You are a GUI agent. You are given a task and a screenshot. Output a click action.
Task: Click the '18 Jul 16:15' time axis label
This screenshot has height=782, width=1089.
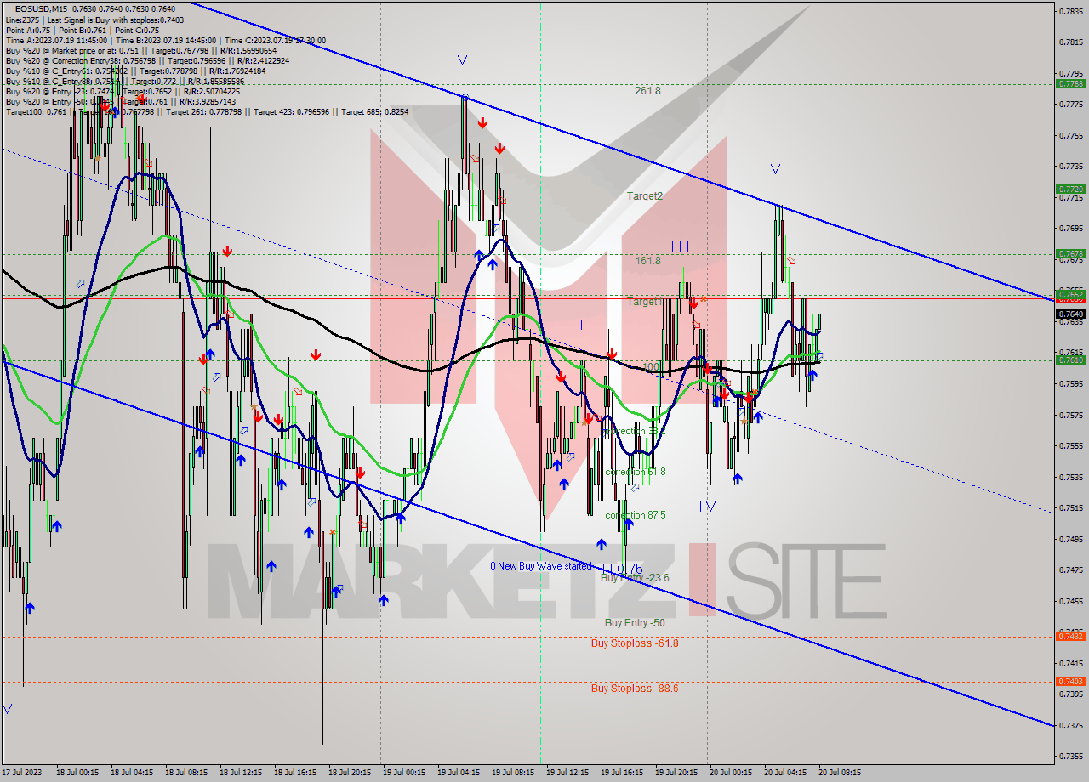(295, 773)
